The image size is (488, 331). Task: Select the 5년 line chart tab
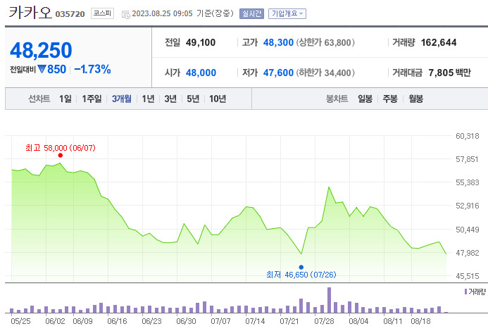[x=193, y=99]
